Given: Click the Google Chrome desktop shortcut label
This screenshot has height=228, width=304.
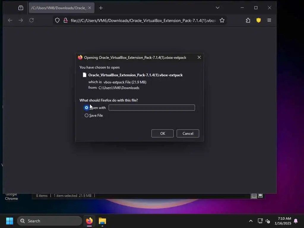Looking at the screenshot, I should pos(12,197).
